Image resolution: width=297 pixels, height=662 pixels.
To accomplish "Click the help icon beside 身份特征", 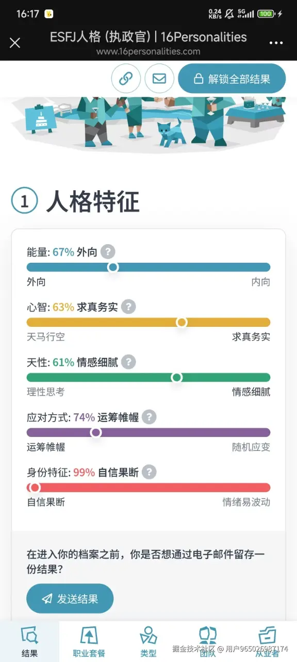I will tap(150, 472).
